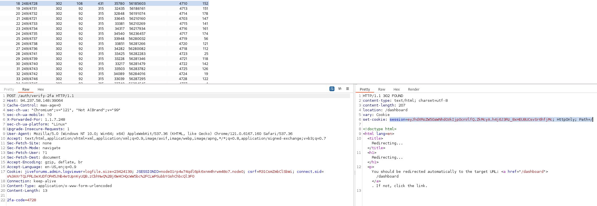Click the HTTP/1.1 302 FOUND status line
Viewport: 597px width, 206px height.
point(383,96)
